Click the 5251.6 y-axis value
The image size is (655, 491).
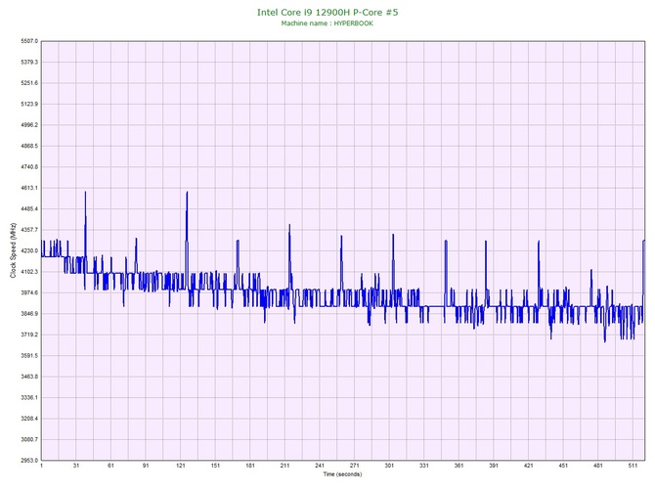click(x=29, y=83)
